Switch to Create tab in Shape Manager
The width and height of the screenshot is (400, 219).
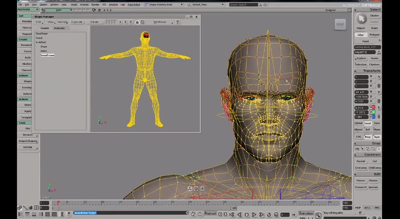tap(45, 28)
